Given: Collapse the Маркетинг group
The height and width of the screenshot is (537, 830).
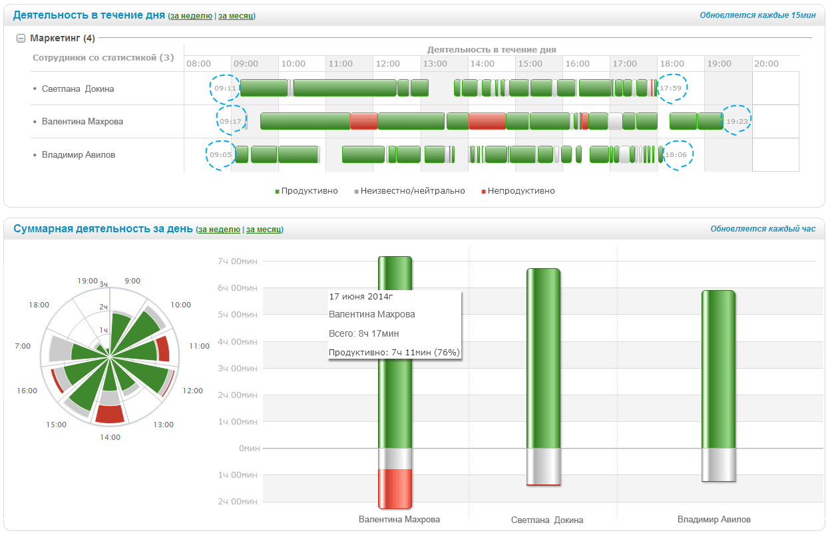Looking at the screenshot, I should [21, 39].
